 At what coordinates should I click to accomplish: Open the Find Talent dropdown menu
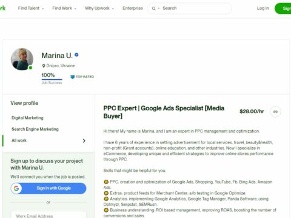(x=31, y=8)
